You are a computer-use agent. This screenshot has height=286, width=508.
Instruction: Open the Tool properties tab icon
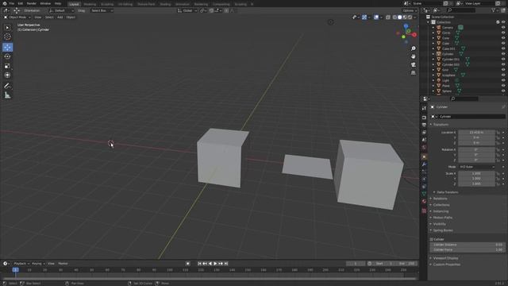coord(424,108)
